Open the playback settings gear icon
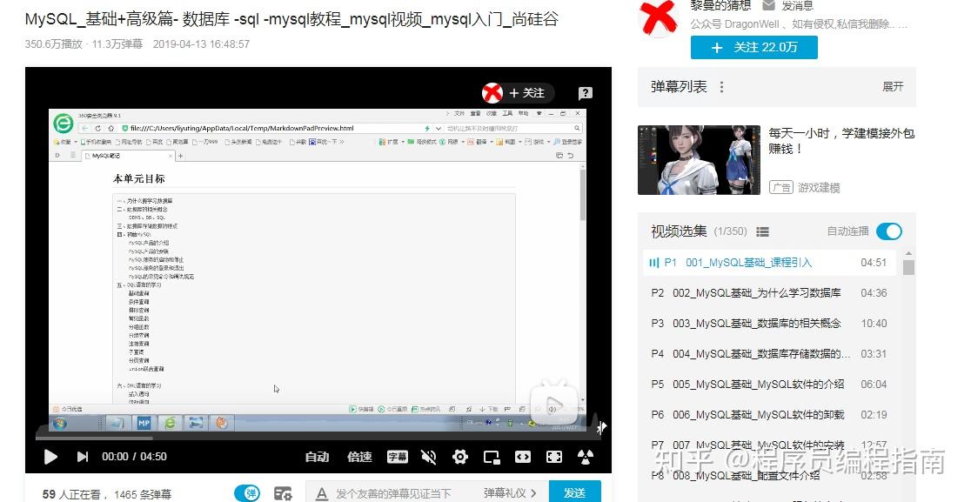The height and width of the screenshot is (502, 971). click(x=460, y=456)
